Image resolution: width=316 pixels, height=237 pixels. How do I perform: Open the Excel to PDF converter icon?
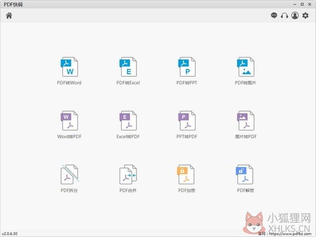pyautogui.click(x=128, y=121)
